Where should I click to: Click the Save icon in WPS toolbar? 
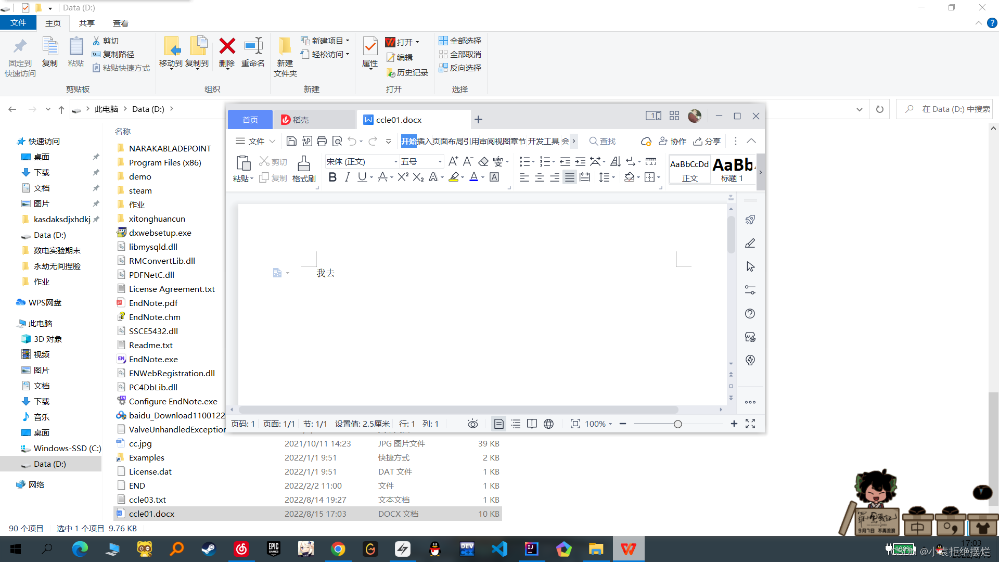[x=291, y=141]
